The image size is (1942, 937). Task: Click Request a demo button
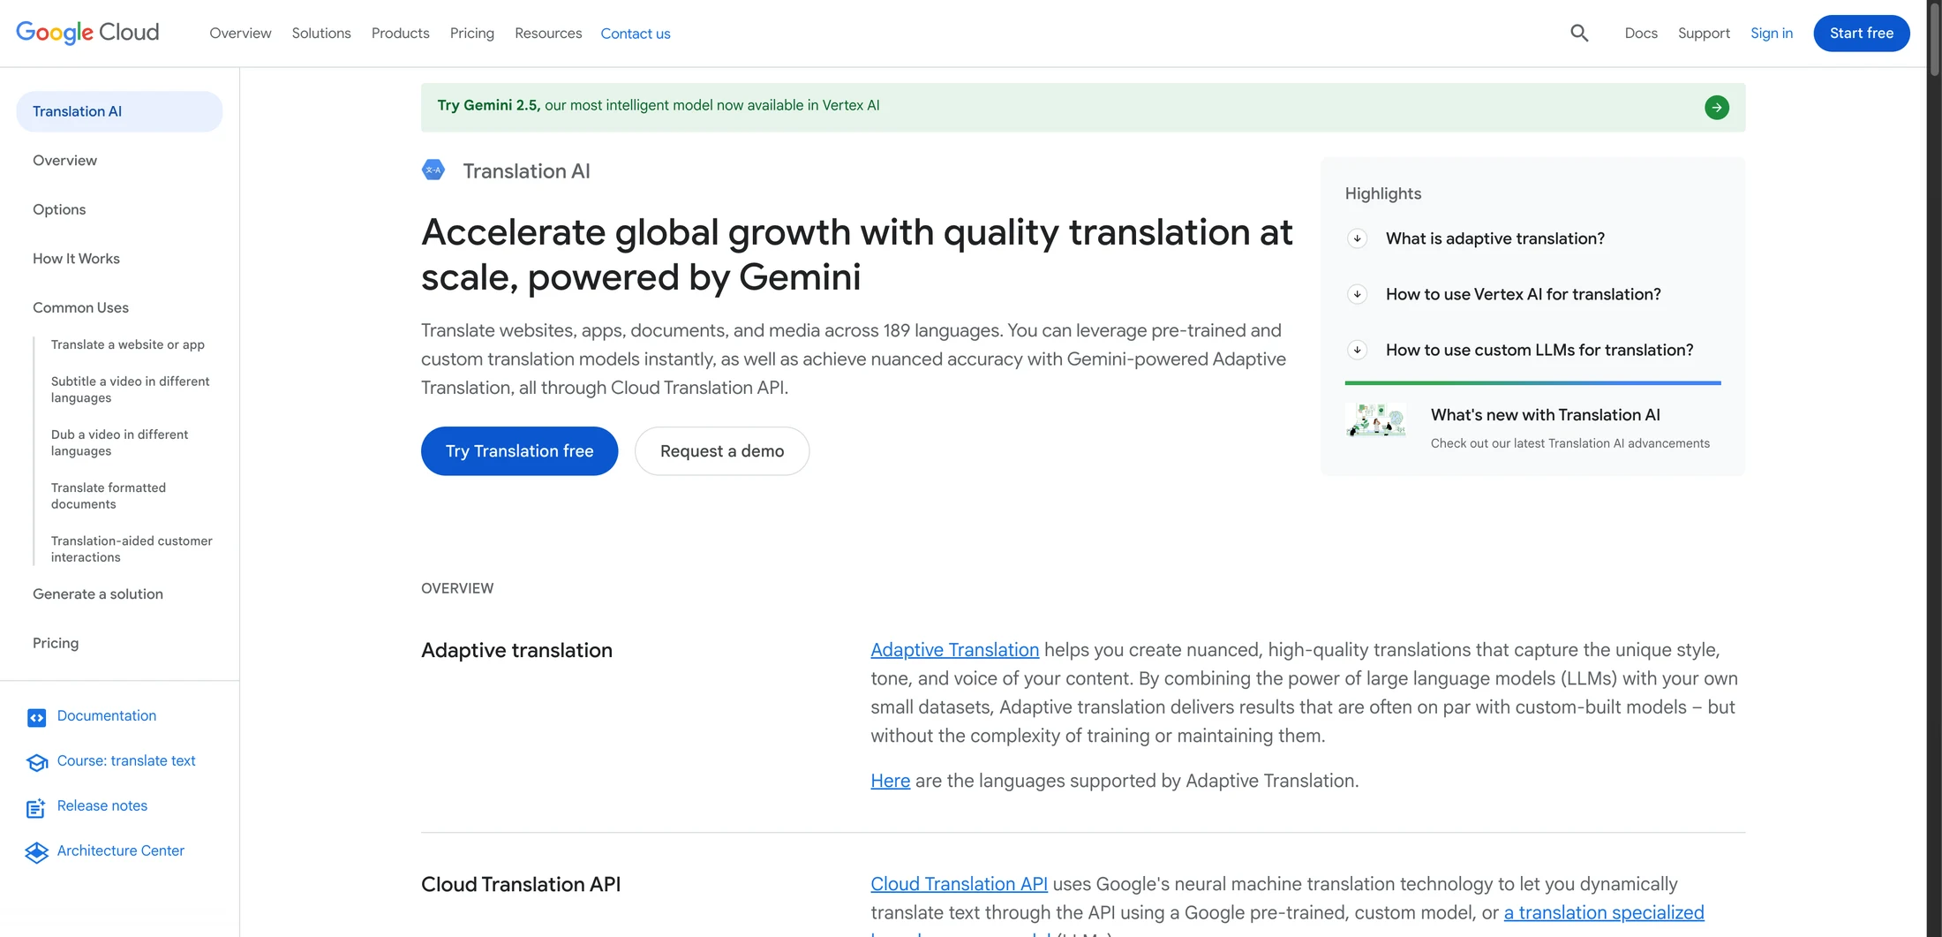point(721,451)
